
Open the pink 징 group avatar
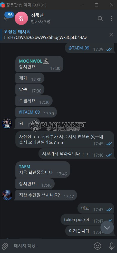point(21,18)
